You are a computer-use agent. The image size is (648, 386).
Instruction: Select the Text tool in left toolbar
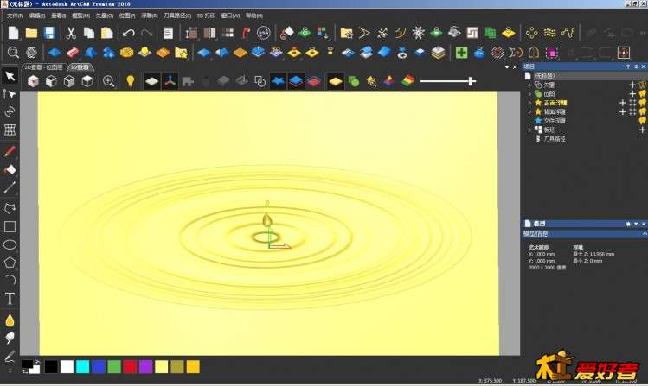click(x=10, y=299)
